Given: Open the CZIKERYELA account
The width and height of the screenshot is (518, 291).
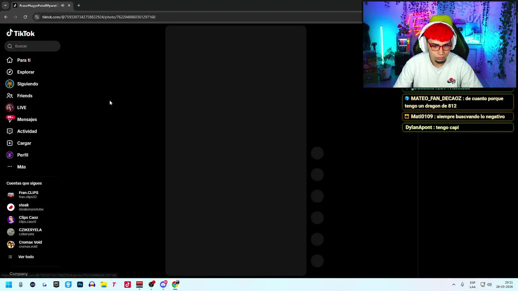Looking at the screenshot, I should coord(25,232).
